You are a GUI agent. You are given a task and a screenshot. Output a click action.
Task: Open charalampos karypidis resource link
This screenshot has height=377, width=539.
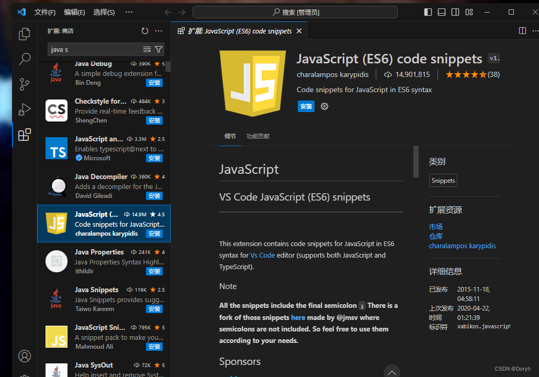(x=463, y=246)
